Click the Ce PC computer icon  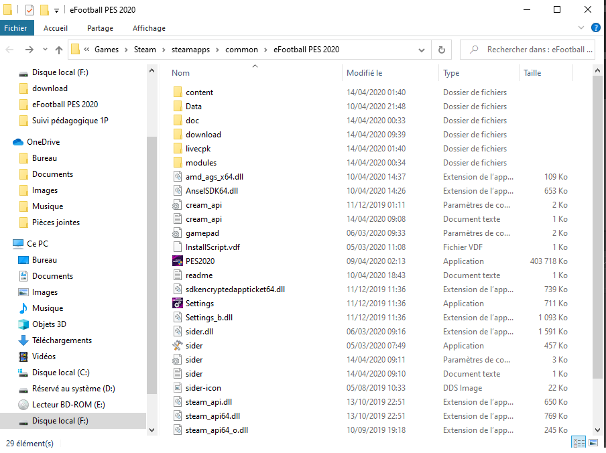tap(18, 244)
